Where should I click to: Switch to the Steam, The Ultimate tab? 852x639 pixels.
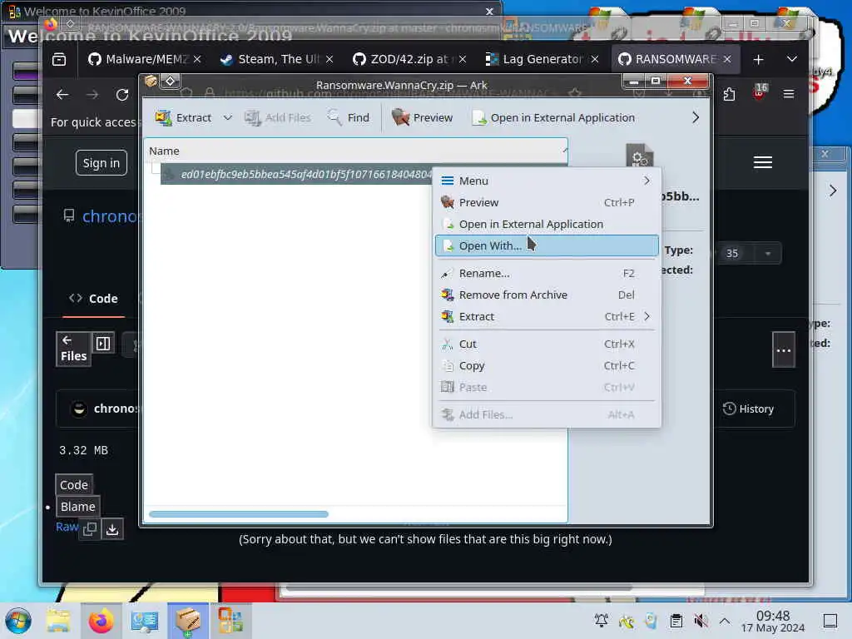click(272, 59)
